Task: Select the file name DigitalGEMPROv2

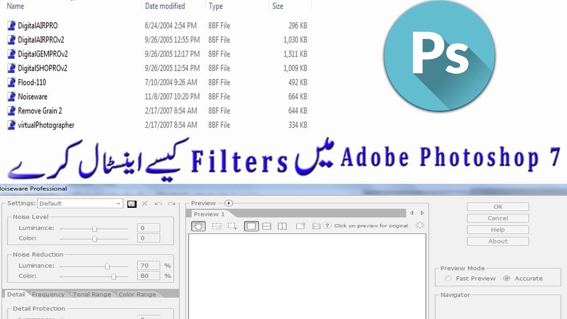Action: point(43,54)
